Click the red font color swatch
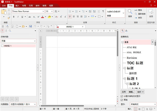This screenshot has height=111, width=157. coord(42,17)
